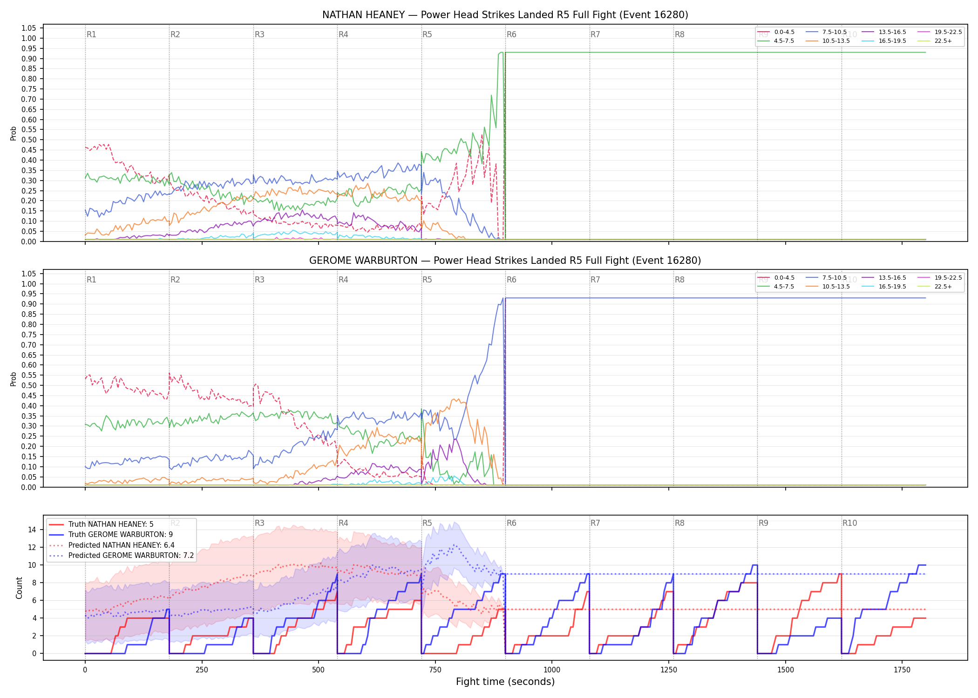Click the R9 round marker in count chart
The image size is (978, 698).
click(x=763, y=523)
